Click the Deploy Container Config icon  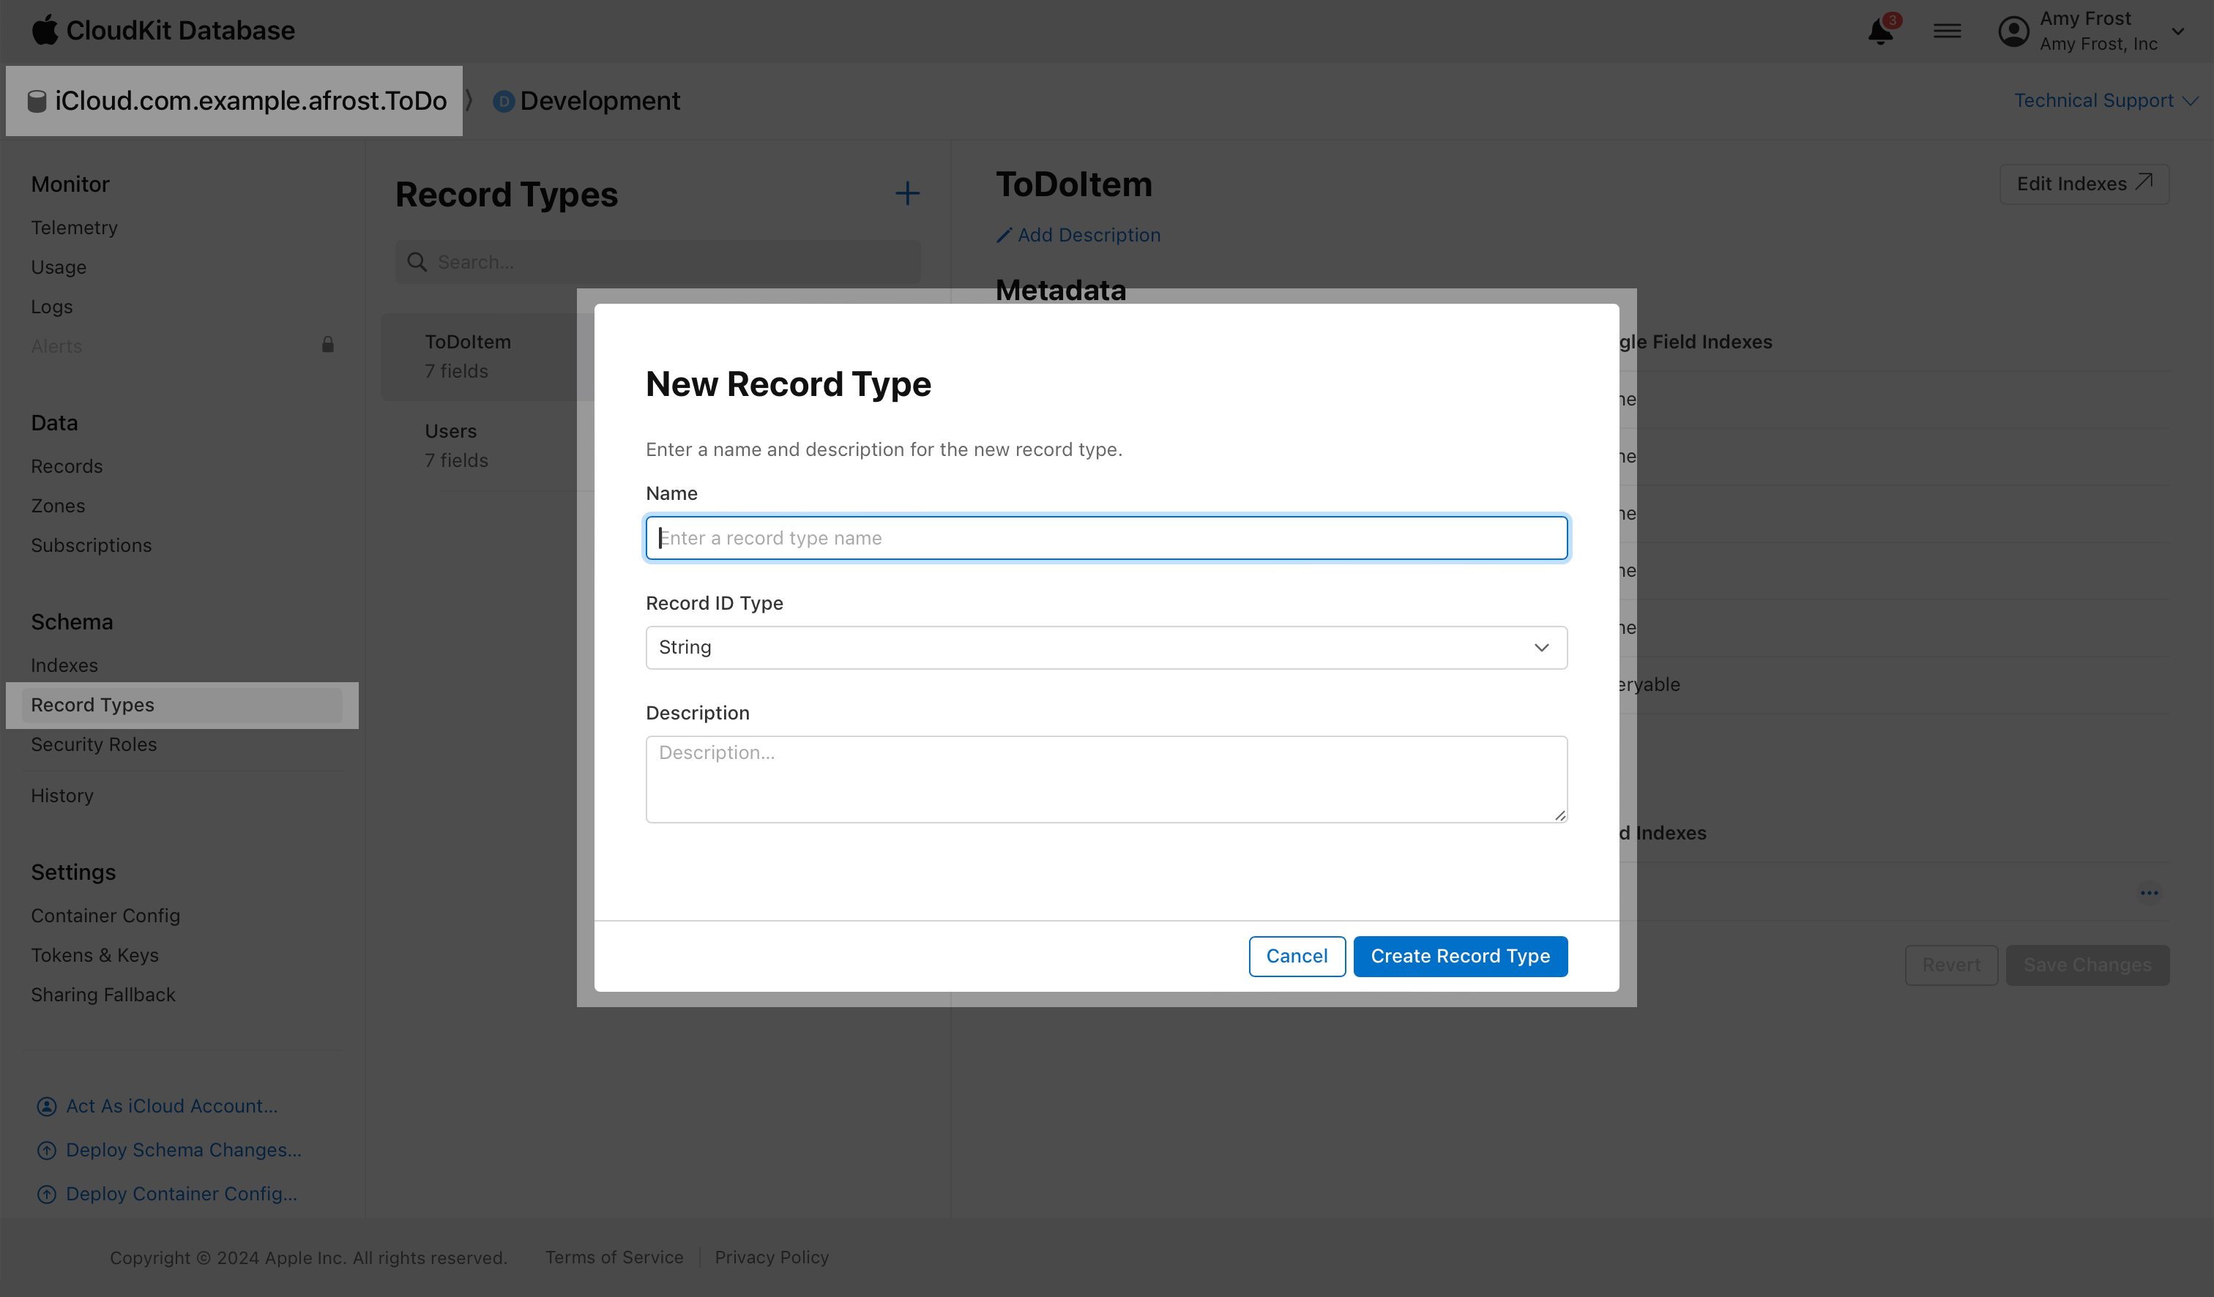click(45, 1193)
